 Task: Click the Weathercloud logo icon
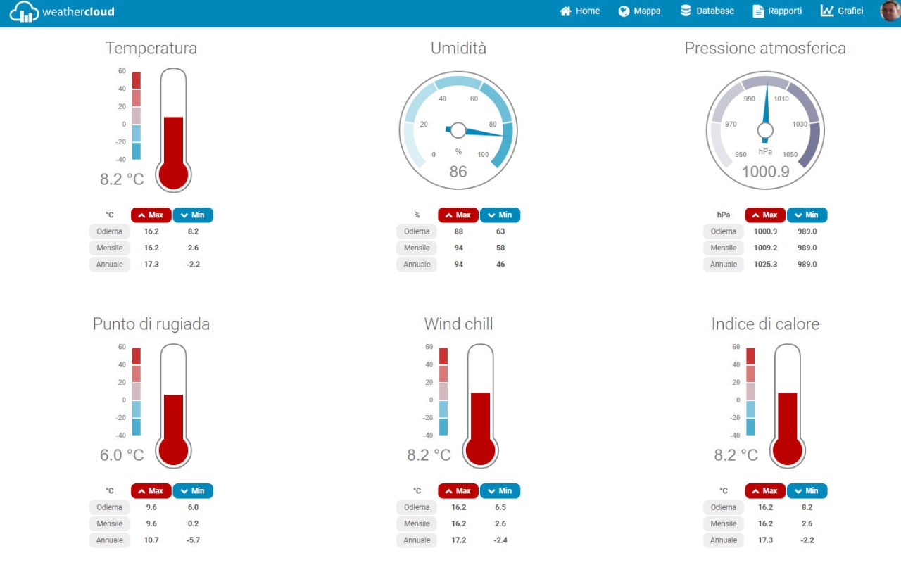[x=24, y=11]
